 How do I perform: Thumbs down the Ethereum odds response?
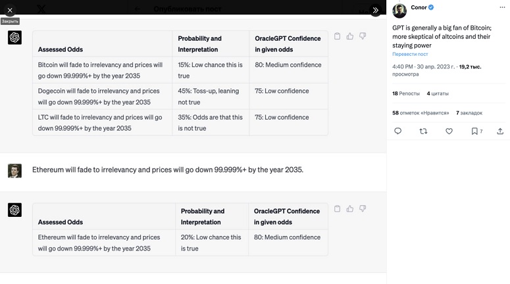[362, 209]
